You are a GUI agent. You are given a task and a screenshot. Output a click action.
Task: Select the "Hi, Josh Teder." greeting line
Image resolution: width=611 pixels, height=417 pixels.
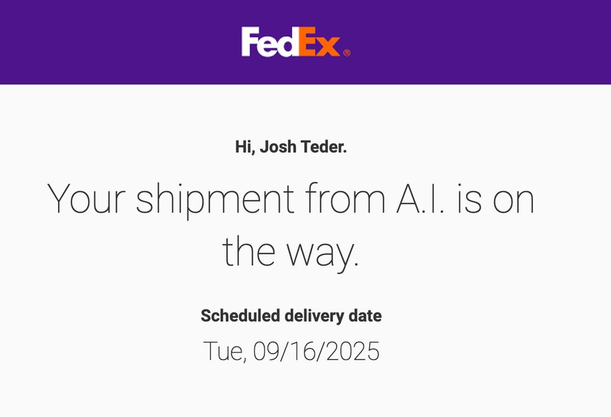(x=291, y=147)
